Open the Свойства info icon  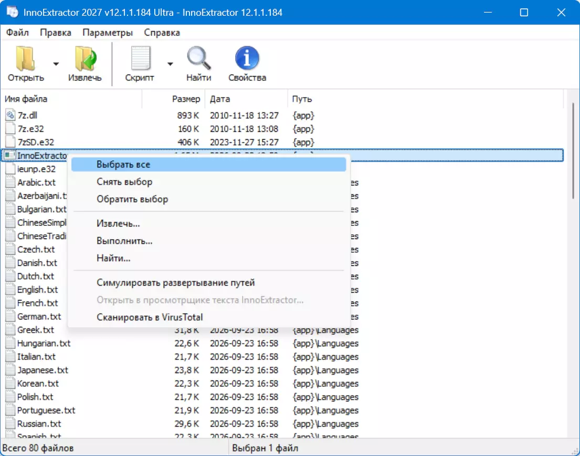tap(247, 58)
